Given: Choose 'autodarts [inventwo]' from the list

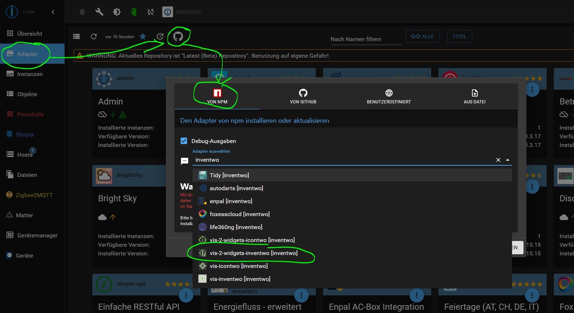Looking at the screenshot, I should pos(352,188).
